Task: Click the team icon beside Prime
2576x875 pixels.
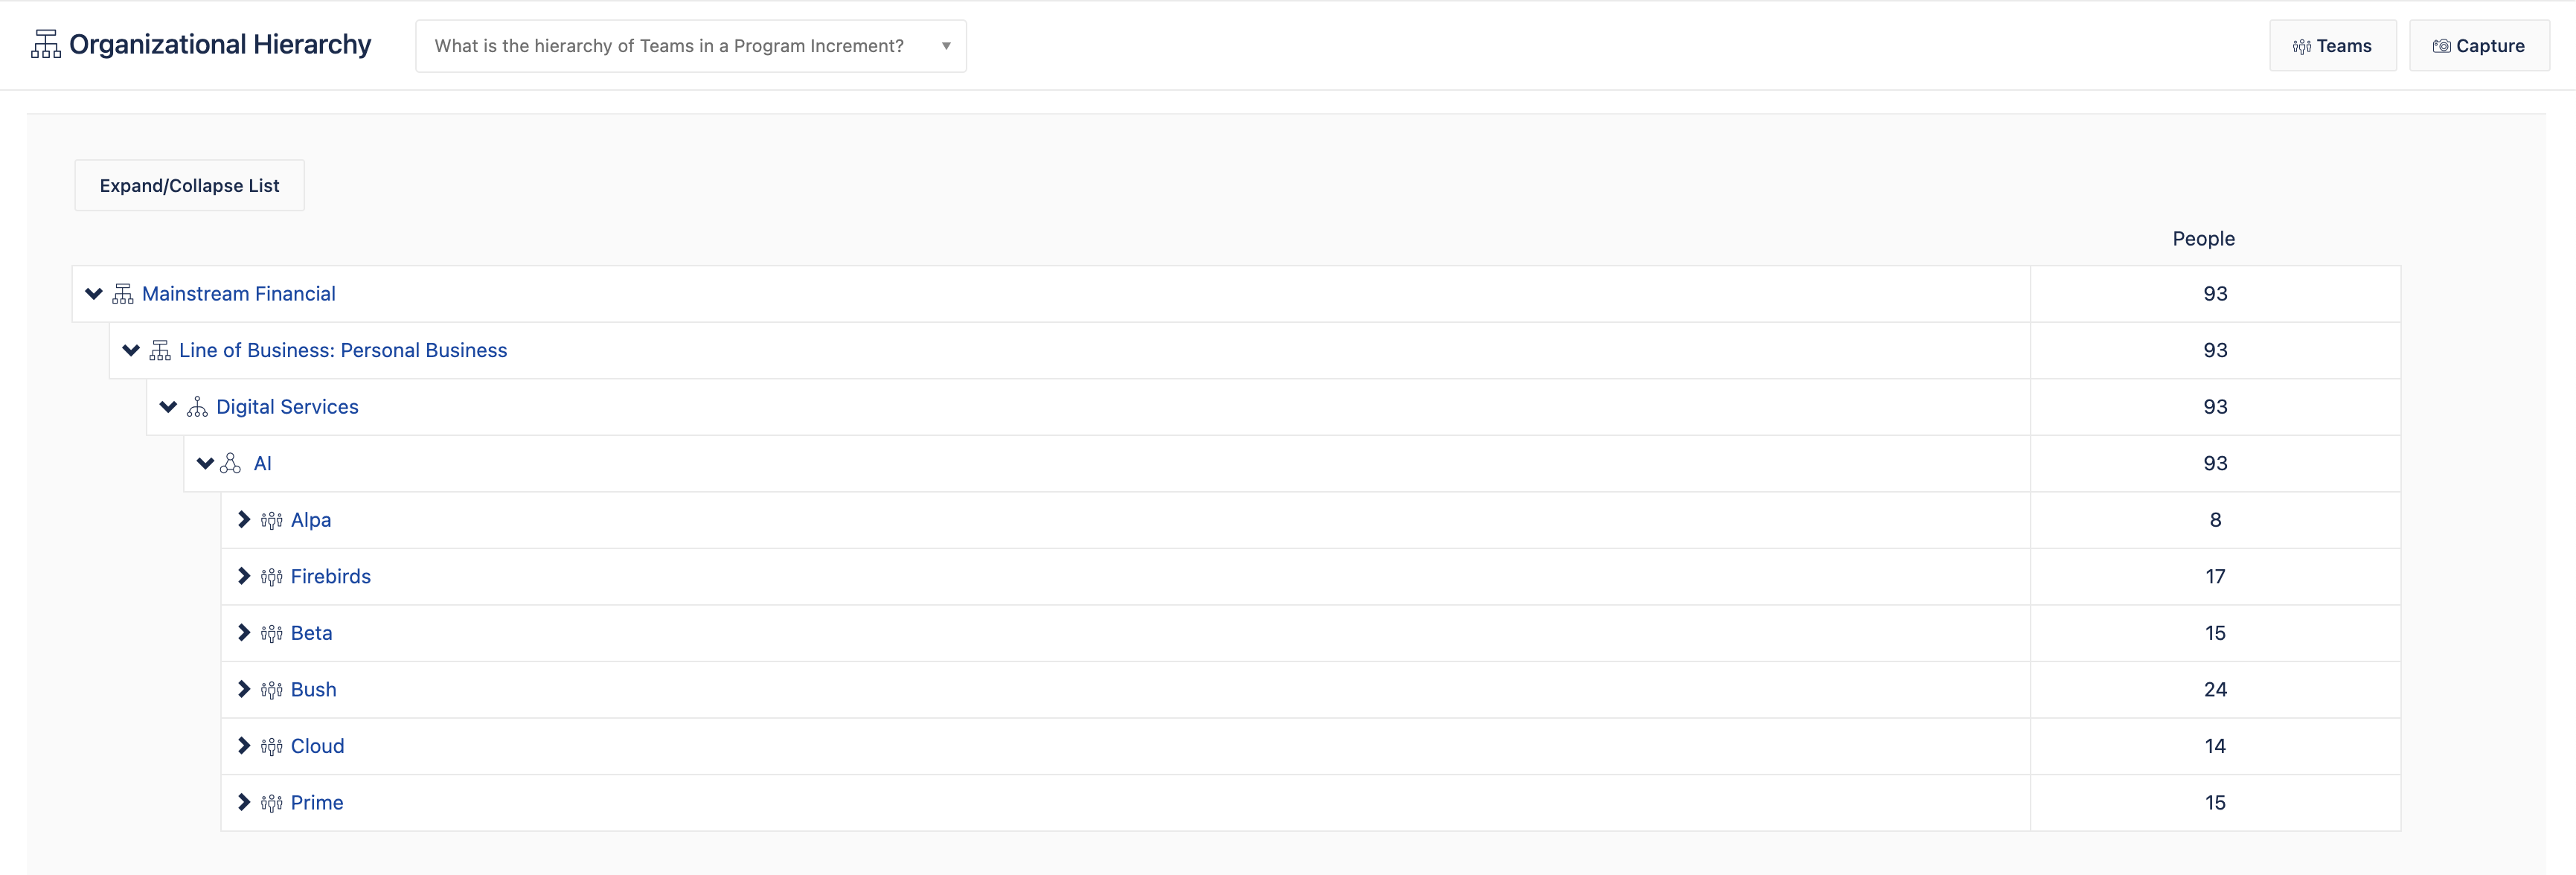Action: (x=271, y=803)
